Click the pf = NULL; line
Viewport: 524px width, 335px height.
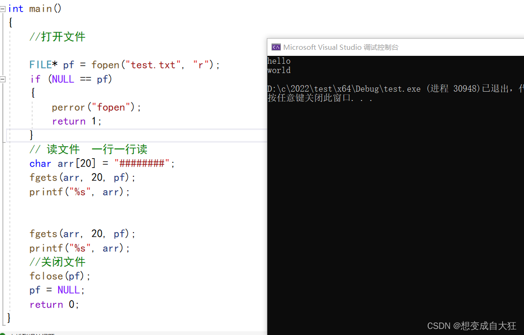pos(57,290)
